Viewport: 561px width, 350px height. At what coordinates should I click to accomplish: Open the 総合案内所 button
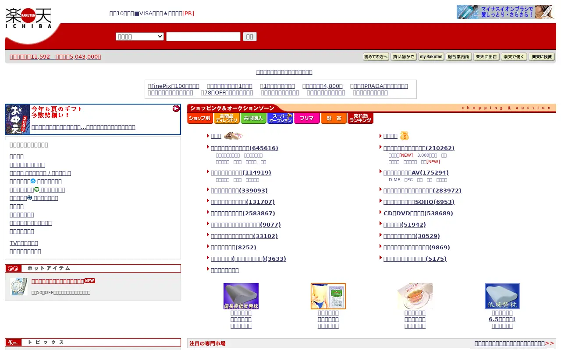(459, 56)
